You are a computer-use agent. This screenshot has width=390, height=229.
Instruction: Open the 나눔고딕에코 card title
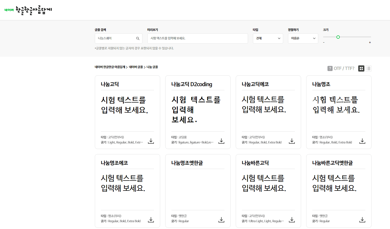255,84
